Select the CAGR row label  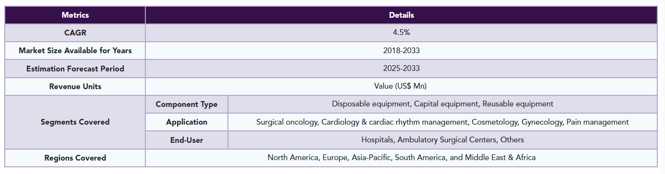coord(75,33)
